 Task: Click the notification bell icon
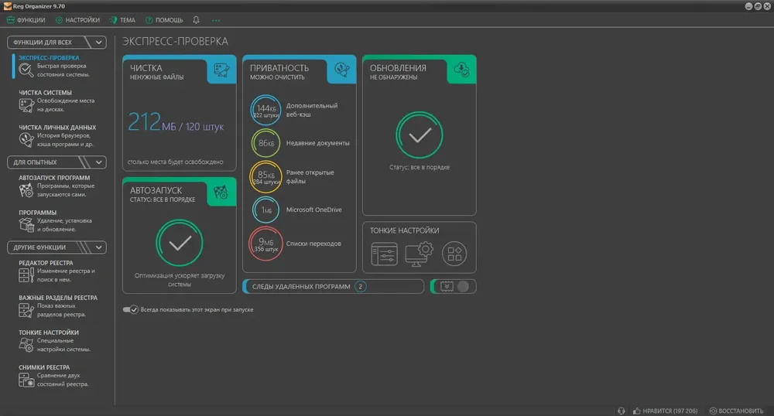click(196, 19)
